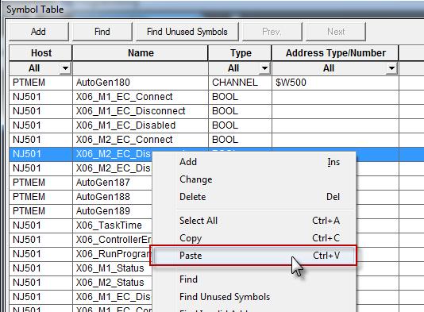Screen dimensions: 424x312
Task: Click BOOL type of X06_M1_EC_Disconnect
Action: 240,111
